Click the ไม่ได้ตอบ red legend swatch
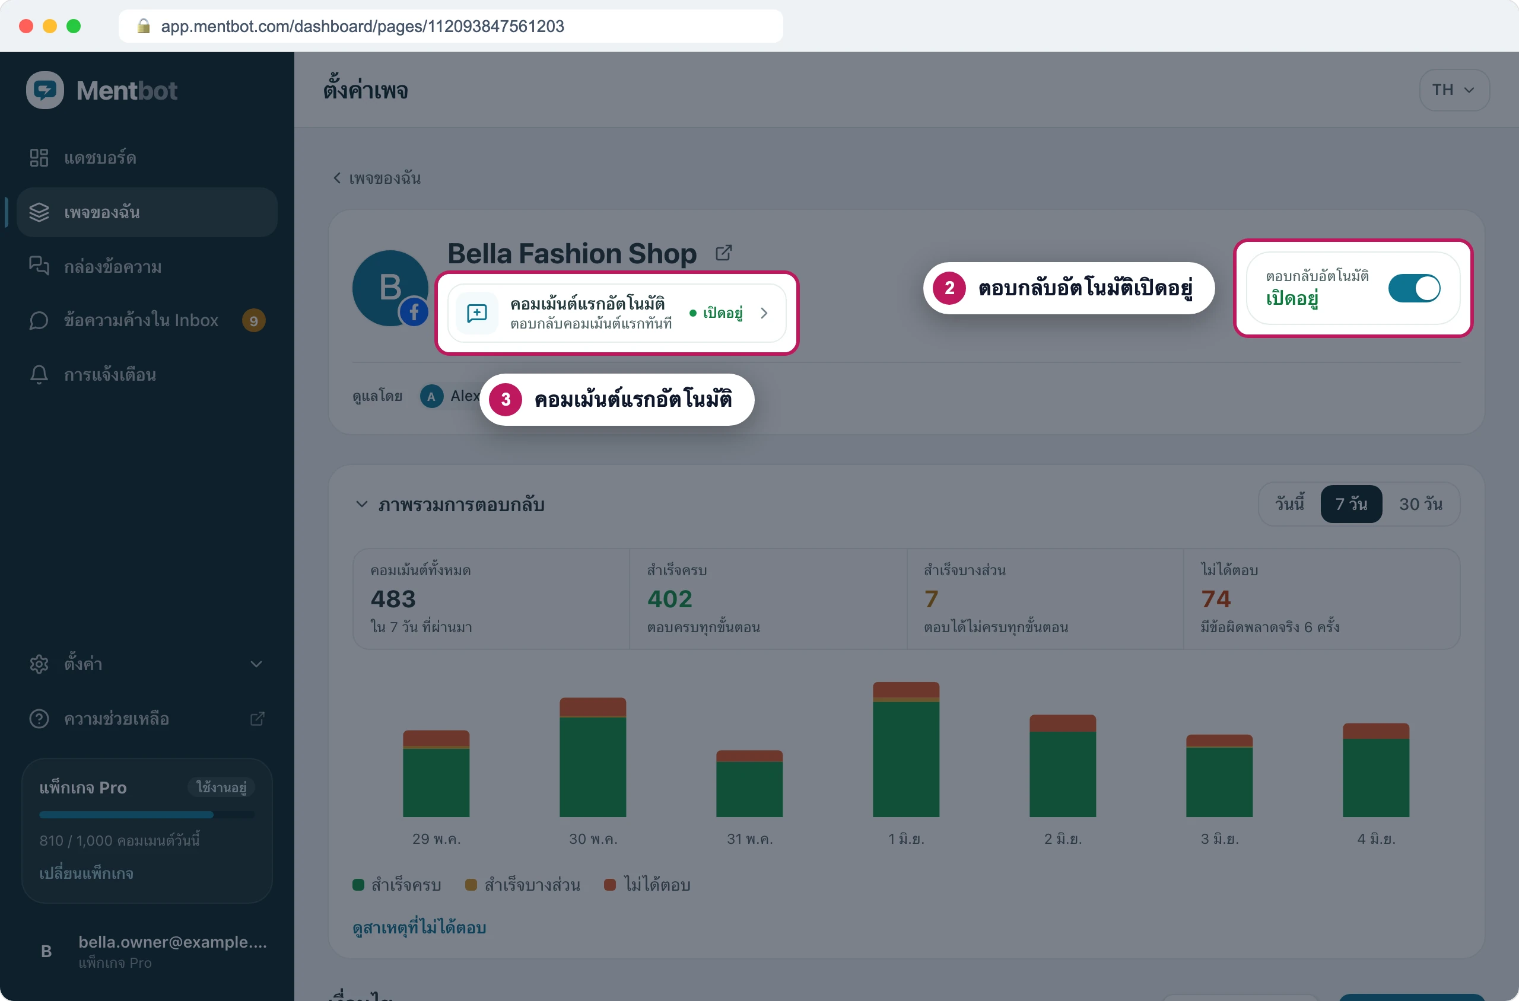This screenshot has height=1001, width=1519. pyautogui.click(x=610, y=885)
